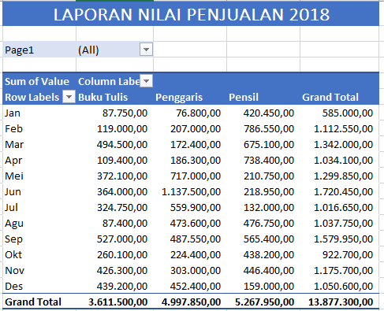The height and width of the screenshot is (311, 384).
Task: Select the Agu row label
Action: [14, 223]
